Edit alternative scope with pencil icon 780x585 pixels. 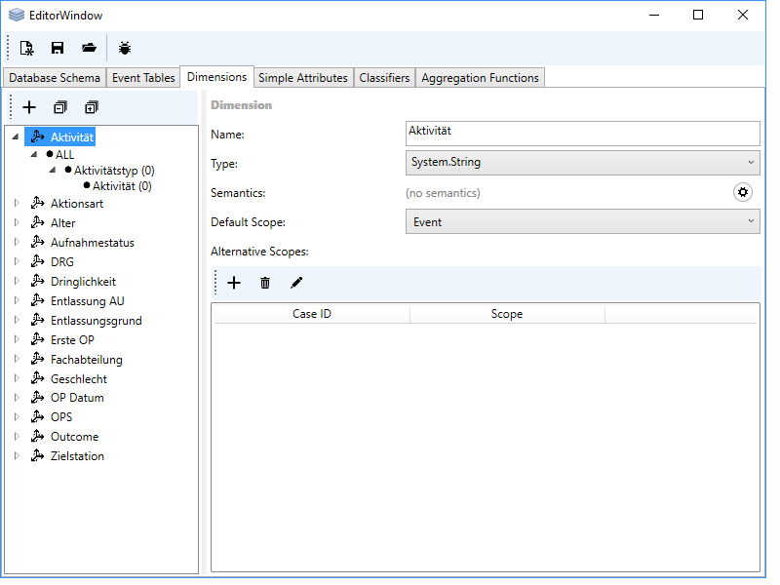(296, 283)
